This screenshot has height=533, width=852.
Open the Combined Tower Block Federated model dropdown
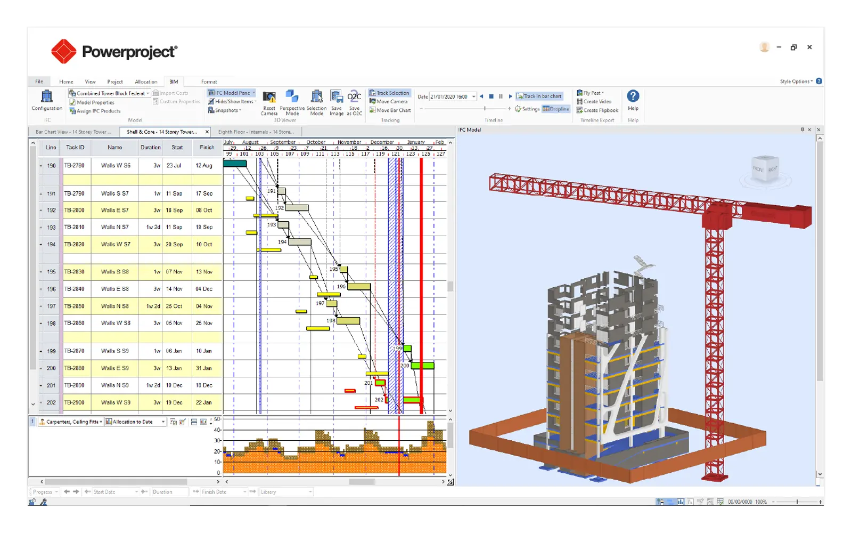pyautogui.click(x=149, y=93)
